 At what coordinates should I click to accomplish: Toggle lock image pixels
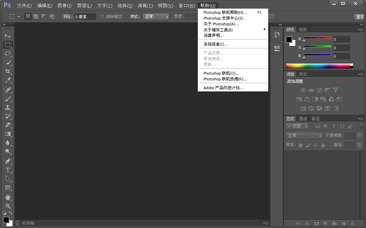(308, 145)
